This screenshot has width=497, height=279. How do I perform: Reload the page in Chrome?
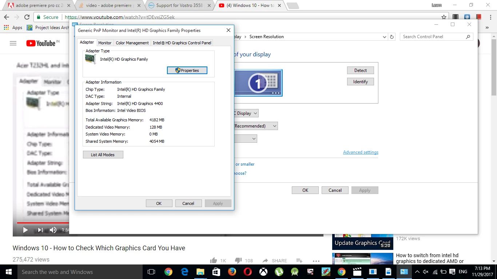[x=27, y=17]
